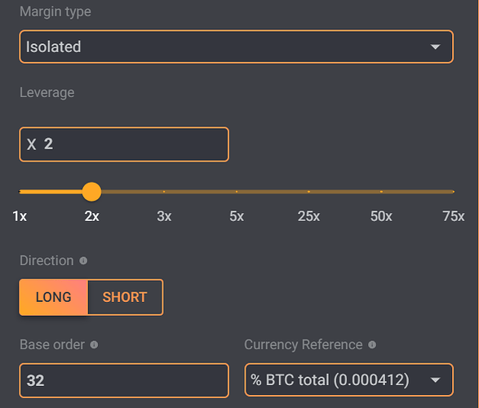The width and height of the screenshot is (479, 408).
Task: Set leverage slider to 75x maximum
Action: [x=454, y=192]
